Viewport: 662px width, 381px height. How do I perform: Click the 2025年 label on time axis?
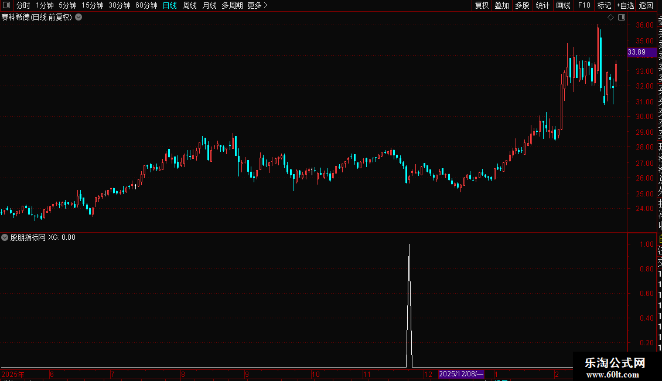pyautogui.click(x=13, y=374)
